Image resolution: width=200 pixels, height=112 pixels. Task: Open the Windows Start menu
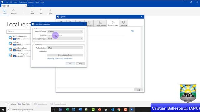(3, 110)
